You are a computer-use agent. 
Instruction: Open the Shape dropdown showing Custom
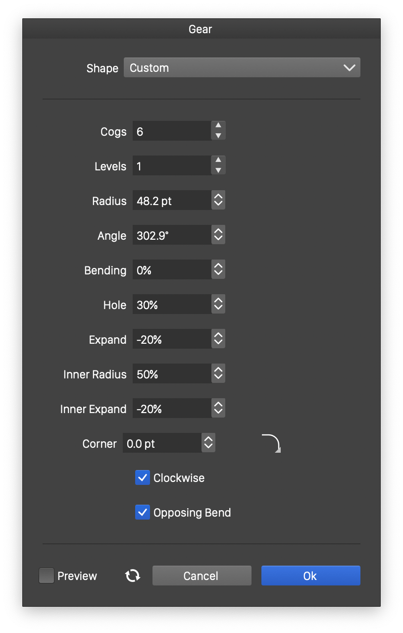[x=242, y=68]
